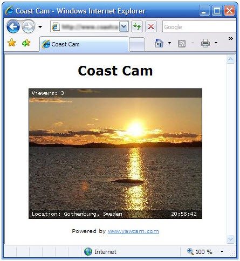The image size is (240, 261).
Task: Open Favorites Center via the yellow star
Action: [12, 43]
